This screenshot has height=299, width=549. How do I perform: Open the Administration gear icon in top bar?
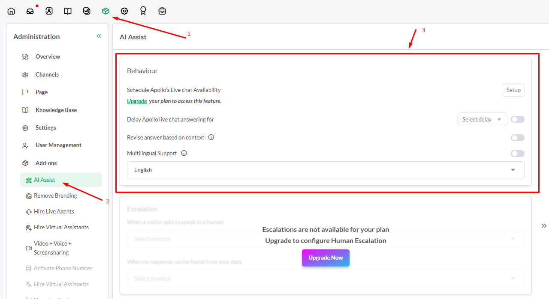coord(124,11)
